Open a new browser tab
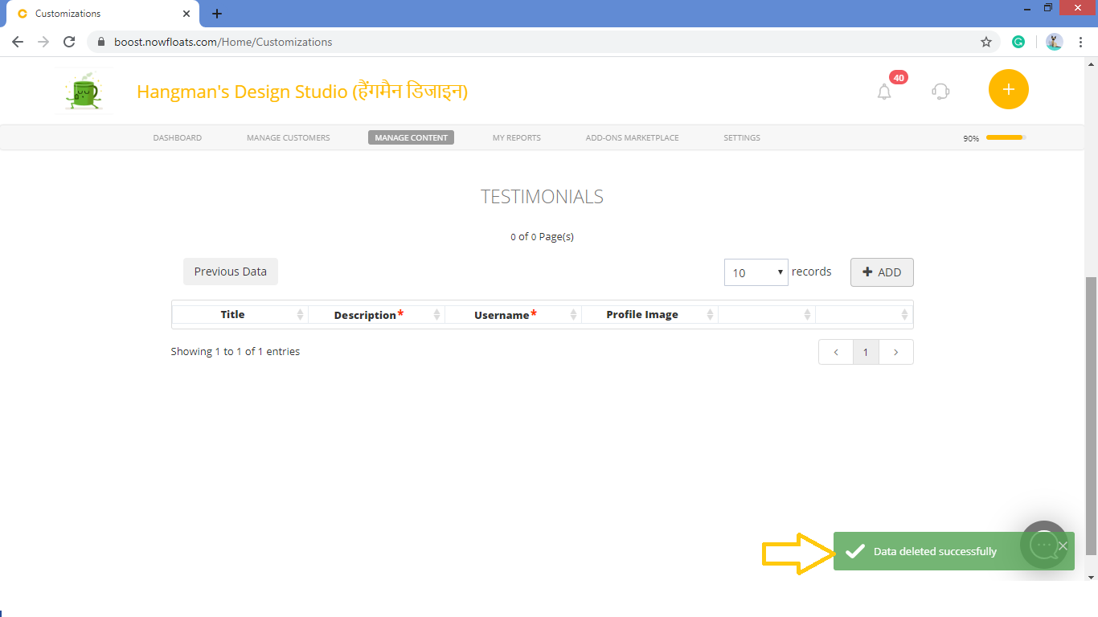The height and width of the screenshot is (617, 1098). [217, 14]
